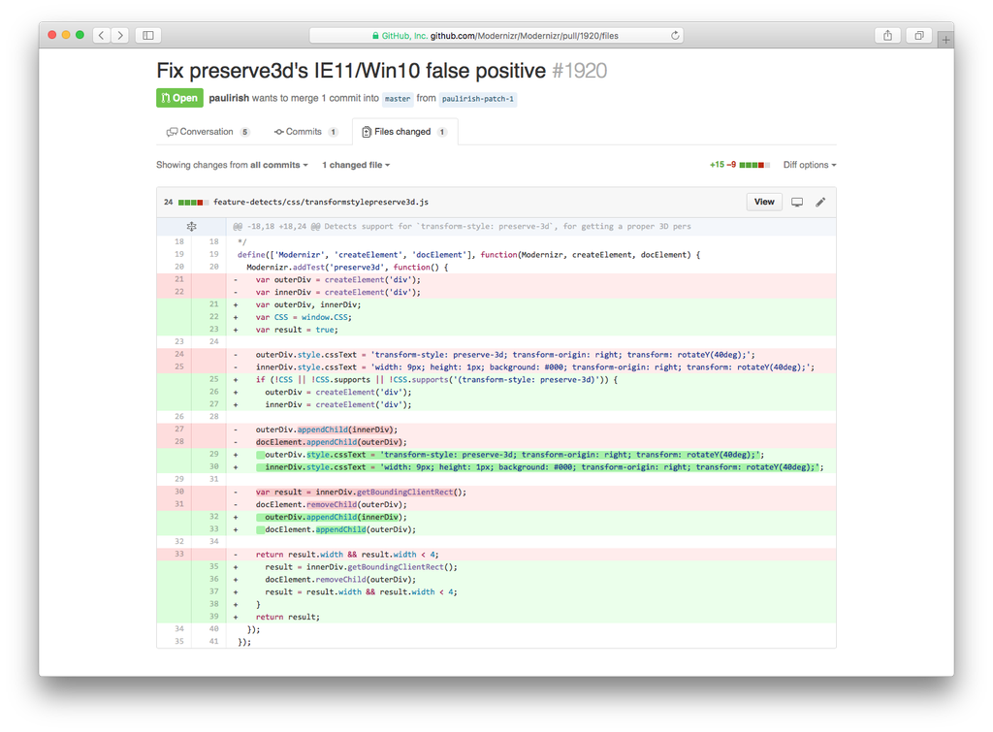Click the master branch label
Screen dimensions: 993x732
398,99
